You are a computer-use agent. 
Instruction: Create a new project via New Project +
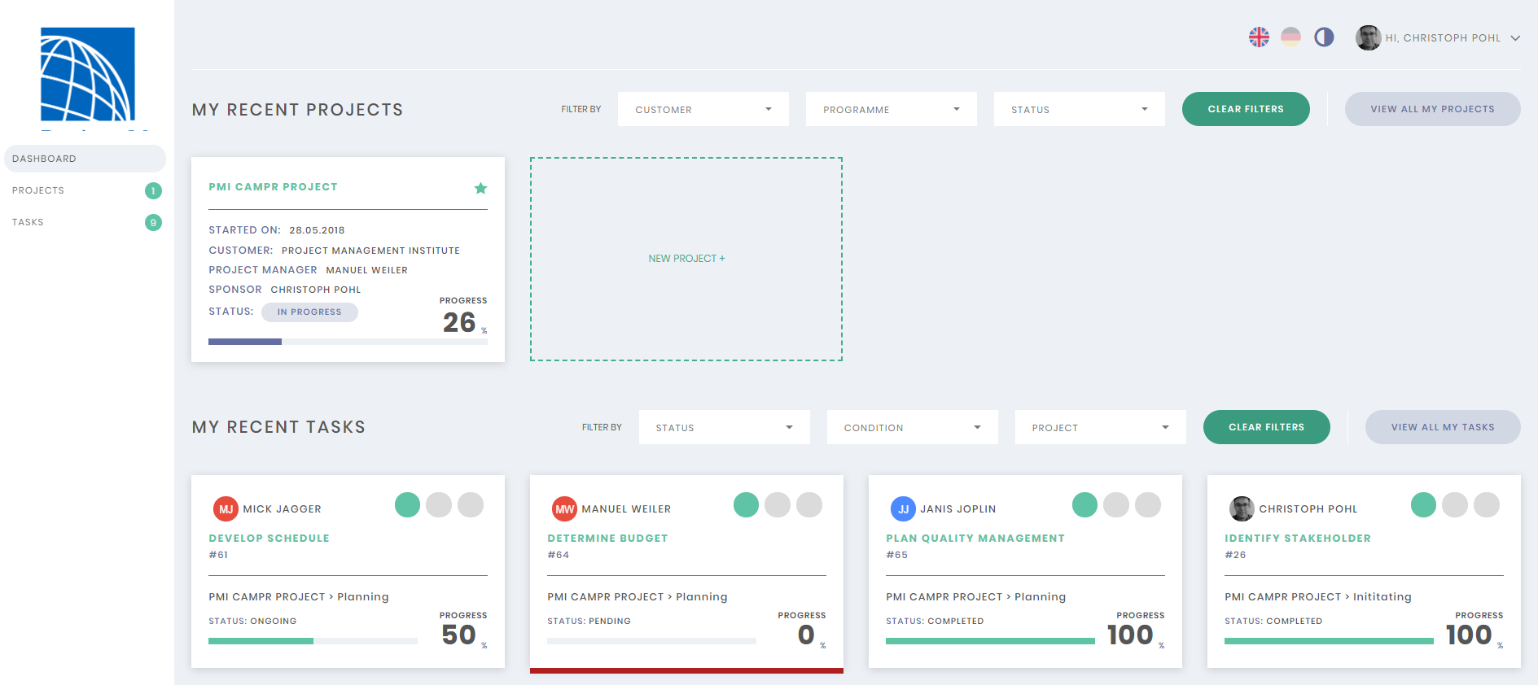686,259
